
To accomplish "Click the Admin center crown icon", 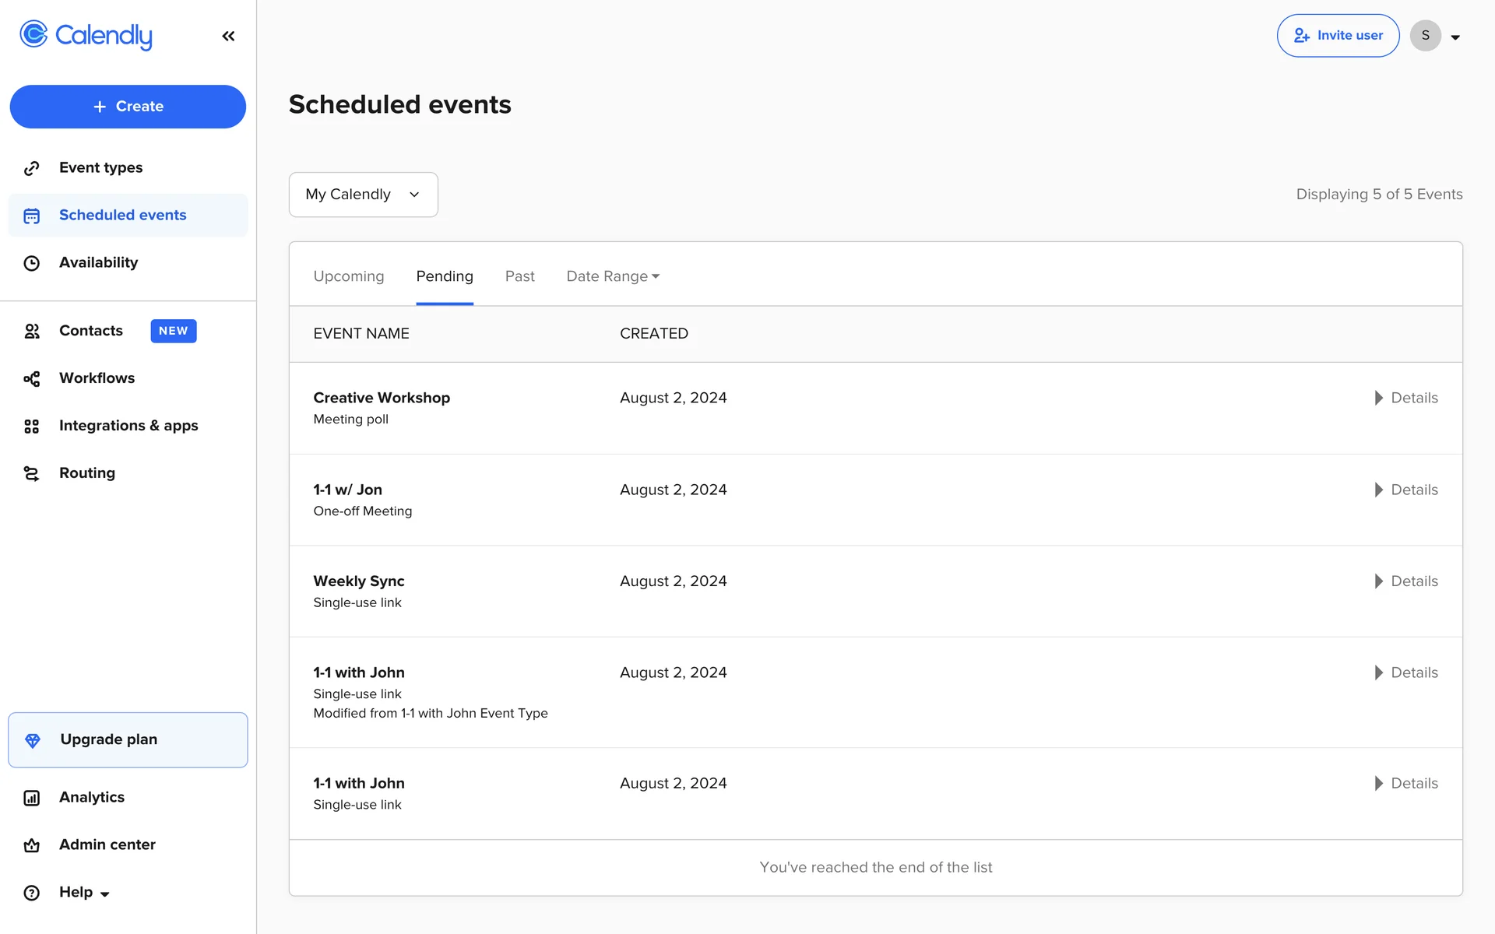I will 32,845.
